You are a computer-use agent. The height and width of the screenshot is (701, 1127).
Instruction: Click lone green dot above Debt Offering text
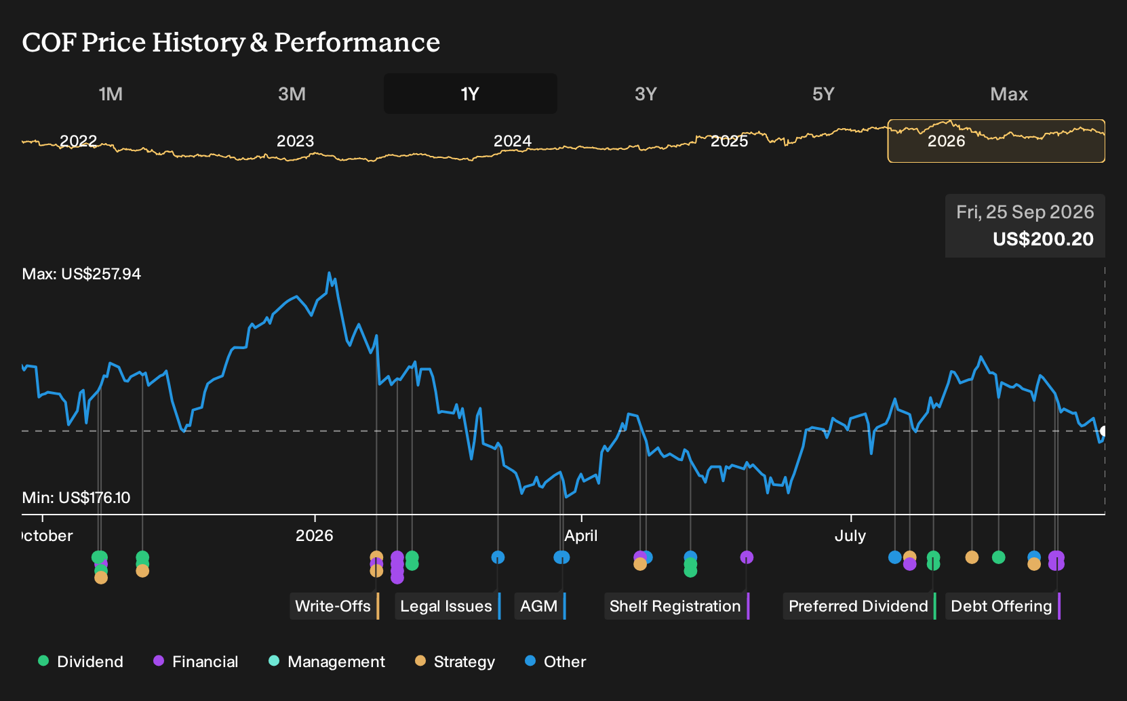coord(998,557)
